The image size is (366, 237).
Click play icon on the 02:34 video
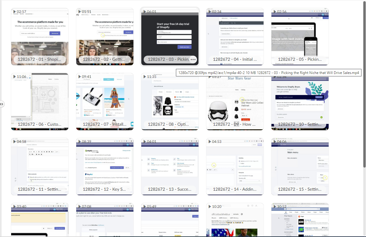pyautogui.click(x=210, y=12)
